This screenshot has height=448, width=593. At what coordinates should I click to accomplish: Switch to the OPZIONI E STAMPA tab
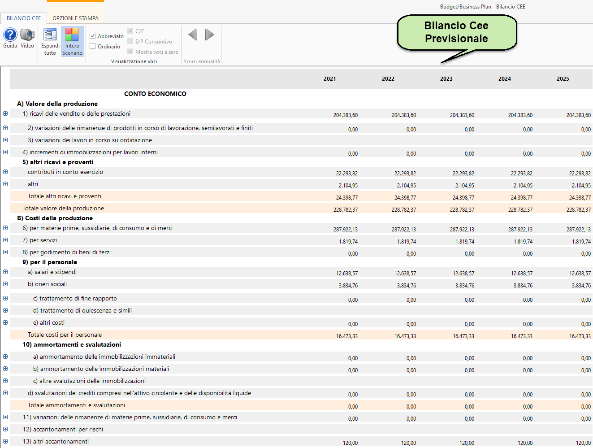pos(75,18)
